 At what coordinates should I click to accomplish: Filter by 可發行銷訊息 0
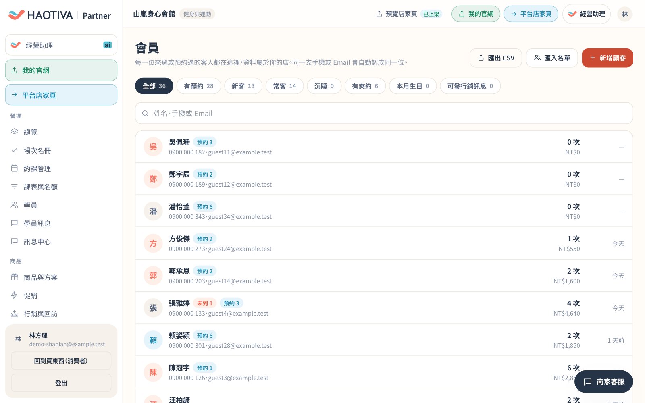(x=470, y=86)
